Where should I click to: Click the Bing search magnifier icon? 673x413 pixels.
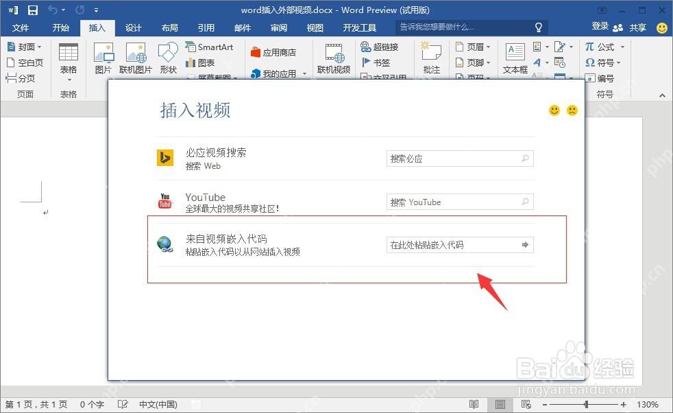click(x=526, y=158)
